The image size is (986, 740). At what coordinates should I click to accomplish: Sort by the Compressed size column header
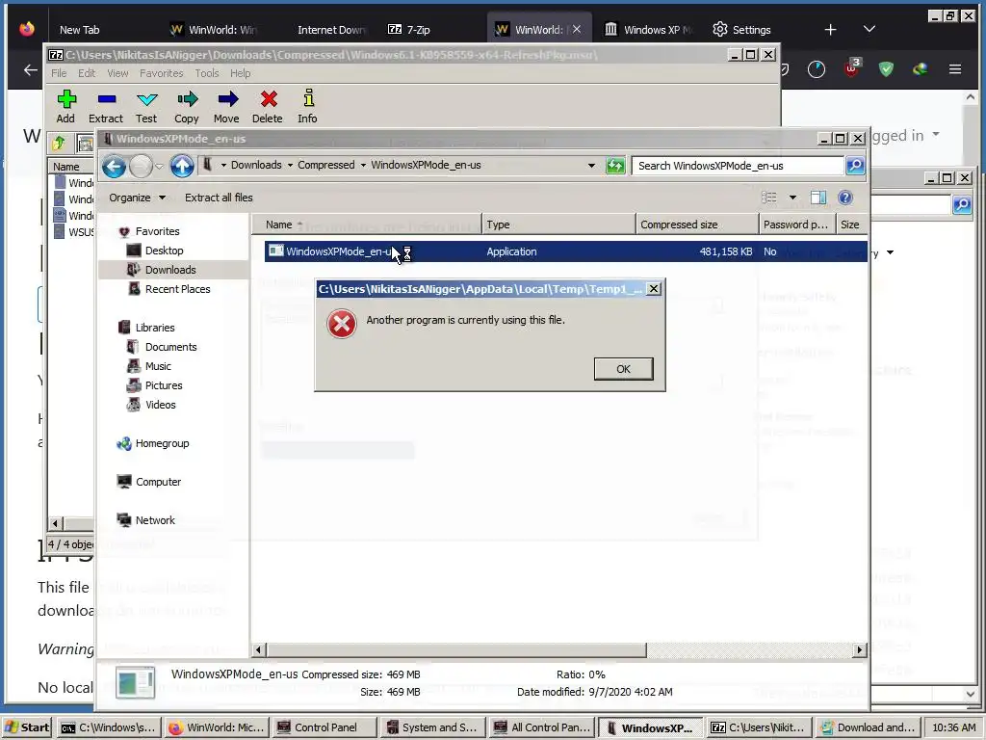click(x=697, y=225)
